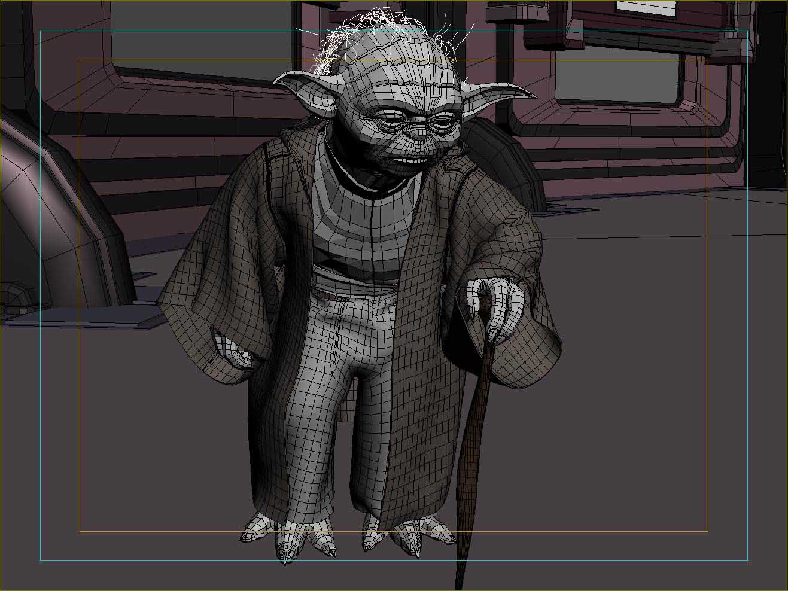Image resolution: width=788 pixels, height=591 pixels.
Task: Click the pointed ear beside the hair strands
Action: click(306, 93)
